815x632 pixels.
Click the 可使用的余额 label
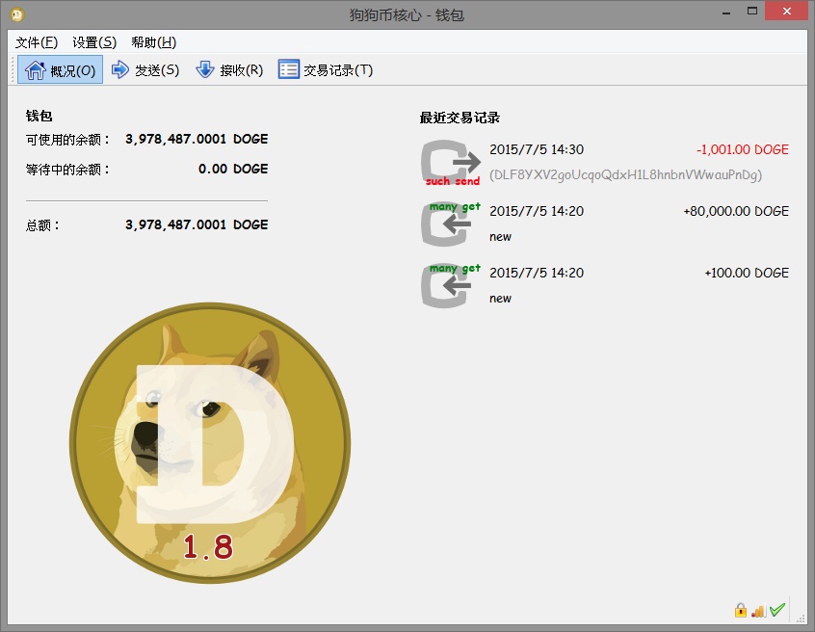67,140
